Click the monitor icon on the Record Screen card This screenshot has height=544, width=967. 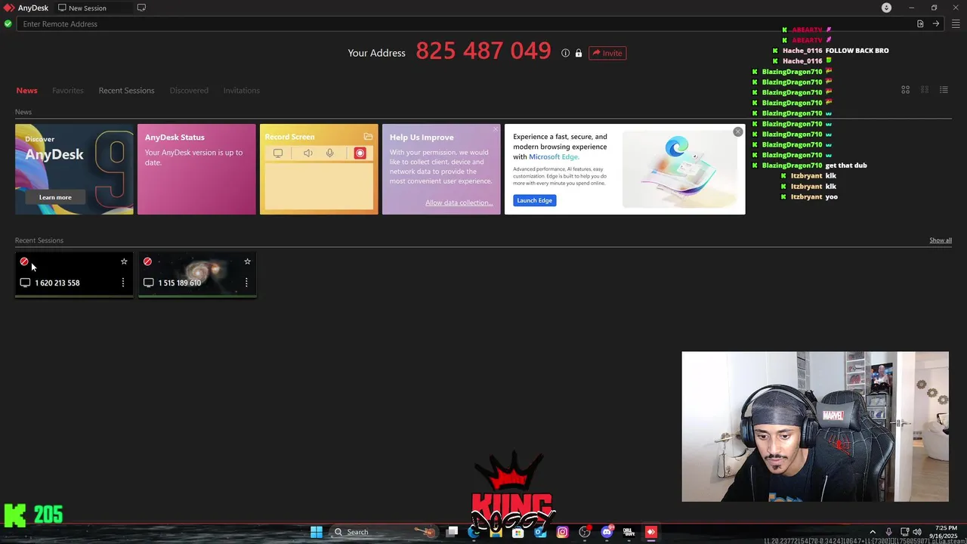pos(278,153)
